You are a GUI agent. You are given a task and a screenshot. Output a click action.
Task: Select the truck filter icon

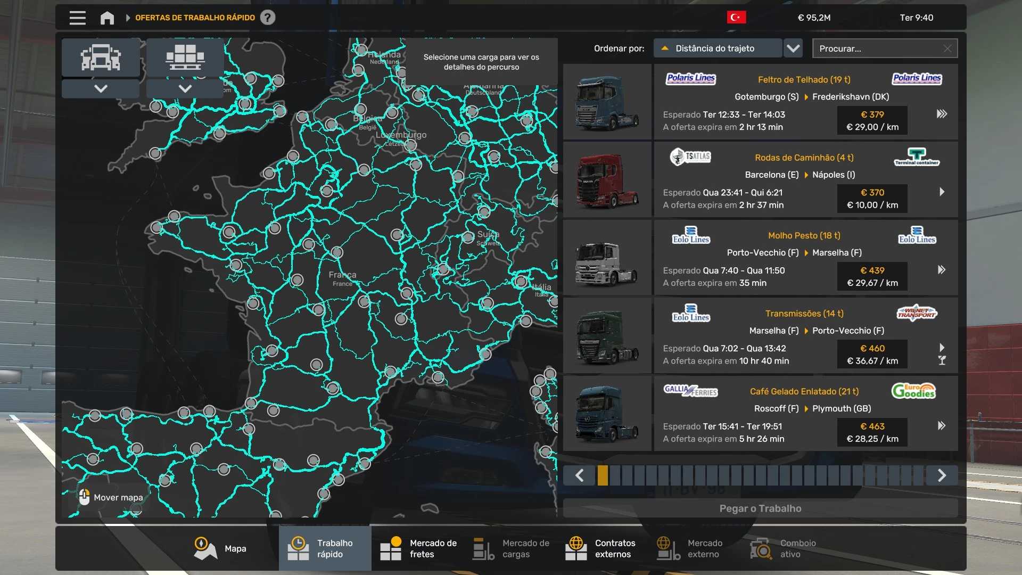tap(101, 57)
